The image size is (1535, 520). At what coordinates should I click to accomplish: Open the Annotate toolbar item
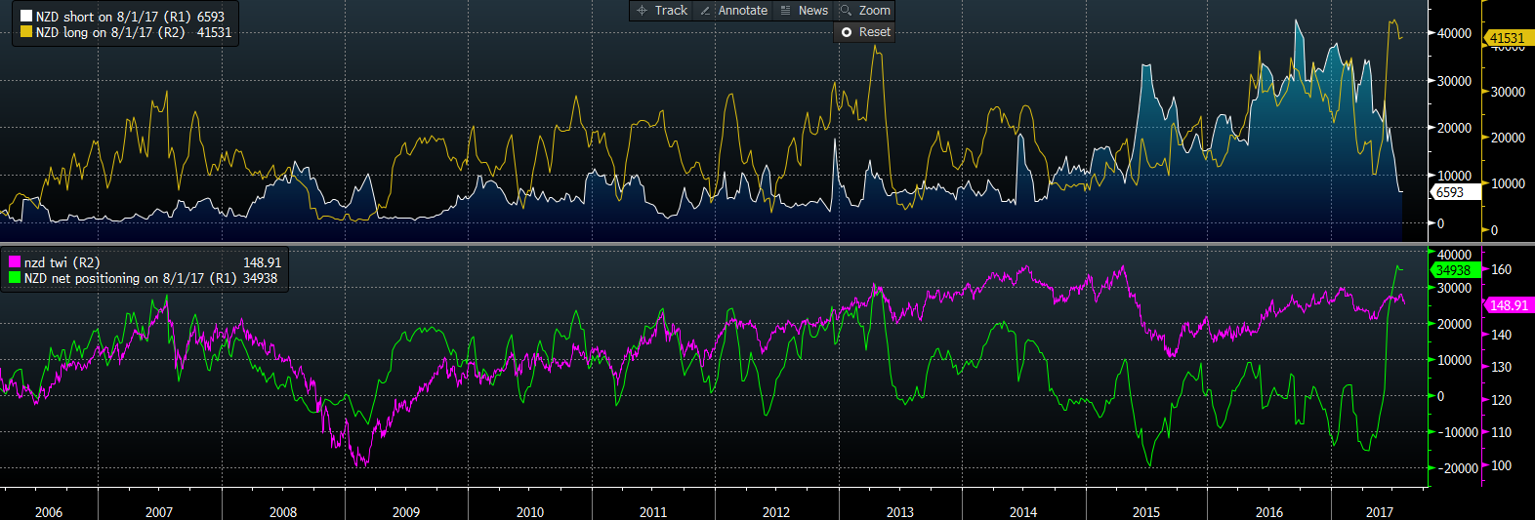click(x=742, y=11)
